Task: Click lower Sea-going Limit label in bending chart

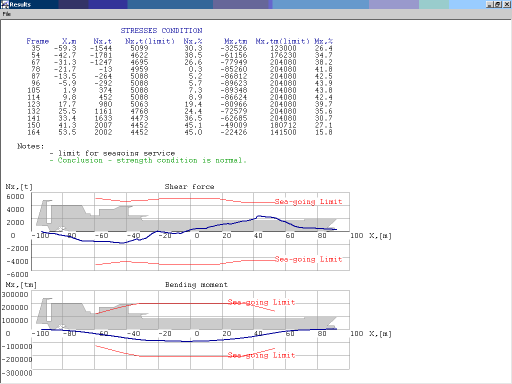Action: click(261, 355)
